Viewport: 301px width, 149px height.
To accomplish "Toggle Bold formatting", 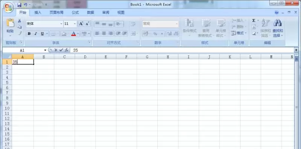I will tap(29, 34).
